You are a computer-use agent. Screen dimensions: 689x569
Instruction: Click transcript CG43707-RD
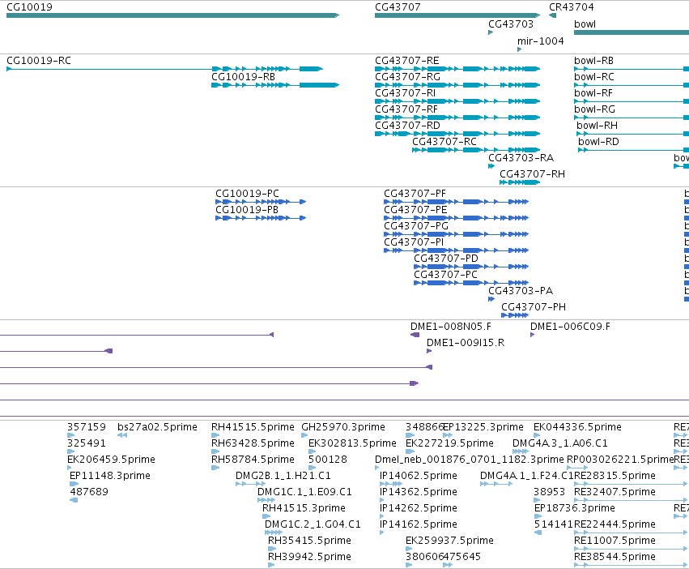[457, 134]
